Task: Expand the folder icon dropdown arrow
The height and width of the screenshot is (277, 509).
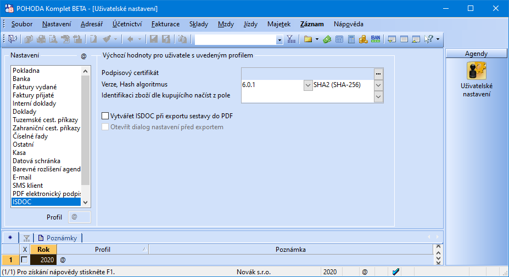Action: tap(317, 39)
